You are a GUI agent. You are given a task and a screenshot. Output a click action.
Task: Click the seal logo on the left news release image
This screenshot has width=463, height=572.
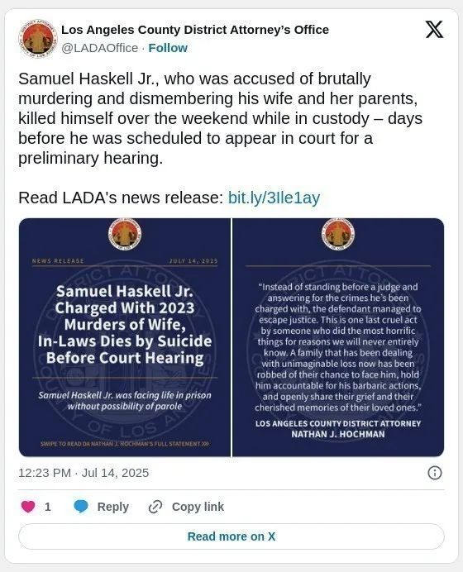(x=125, y=234)
